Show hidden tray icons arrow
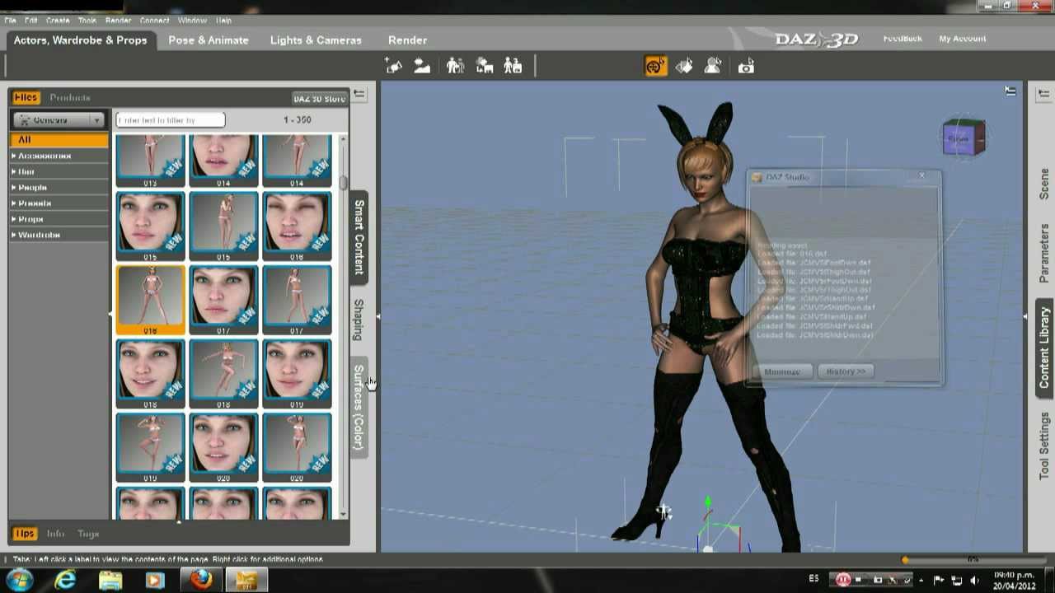 point(921,580)
